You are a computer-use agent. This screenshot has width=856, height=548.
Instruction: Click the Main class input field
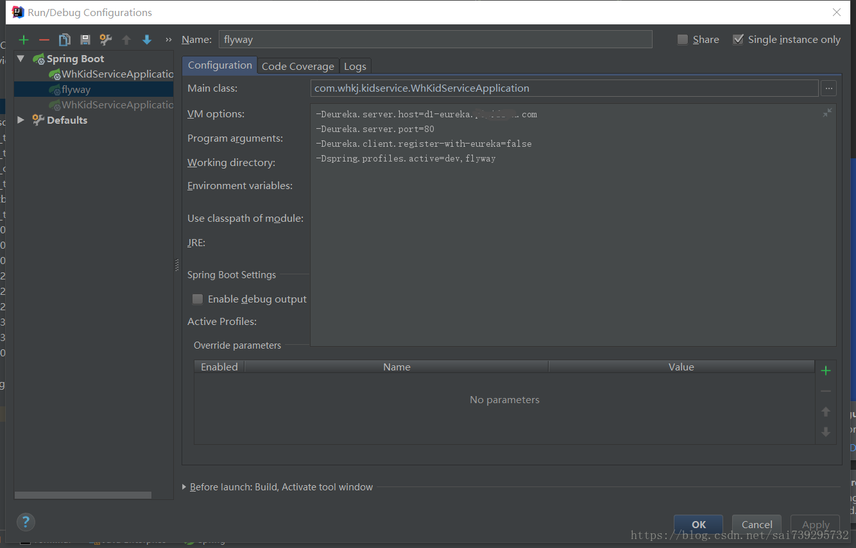click(564, 88)
